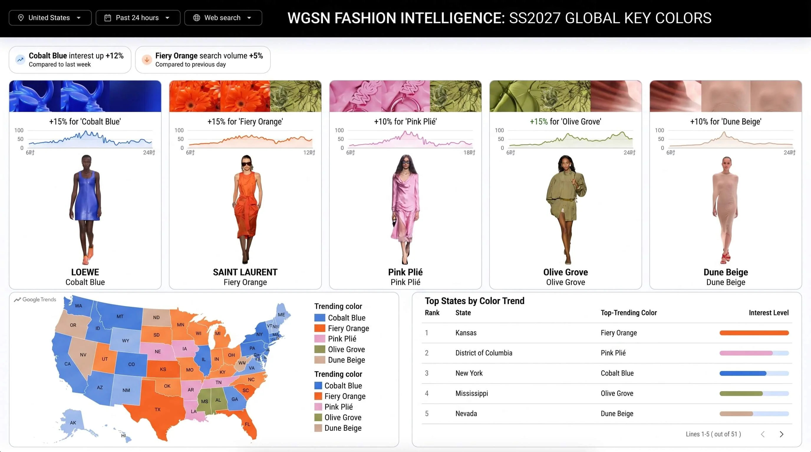811x452 pixels.
Task: Click the '+15% for Olive Grove' chart title
Action: pos(566,122)
